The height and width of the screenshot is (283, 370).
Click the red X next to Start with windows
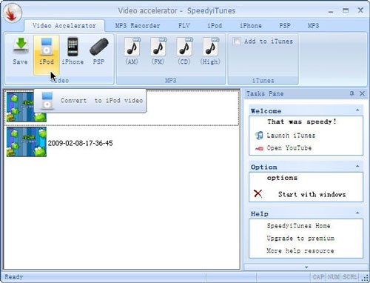click(258, 193)
